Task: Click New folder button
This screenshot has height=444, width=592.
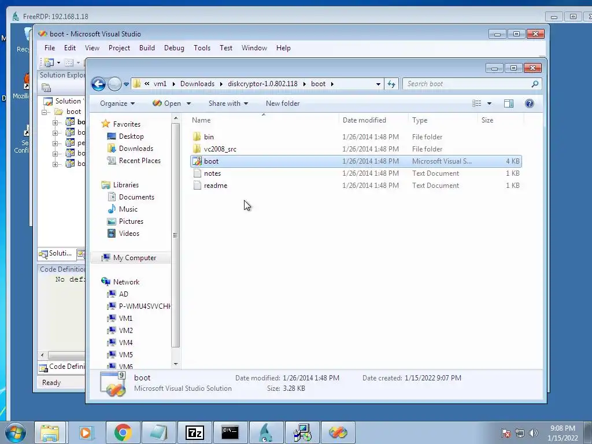Action: click(283, 103)
